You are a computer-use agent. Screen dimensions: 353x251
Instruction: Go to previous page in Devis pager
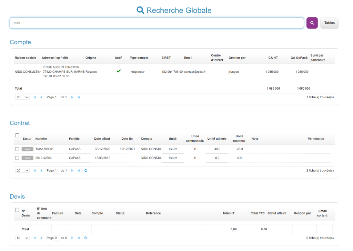(41, 238)
